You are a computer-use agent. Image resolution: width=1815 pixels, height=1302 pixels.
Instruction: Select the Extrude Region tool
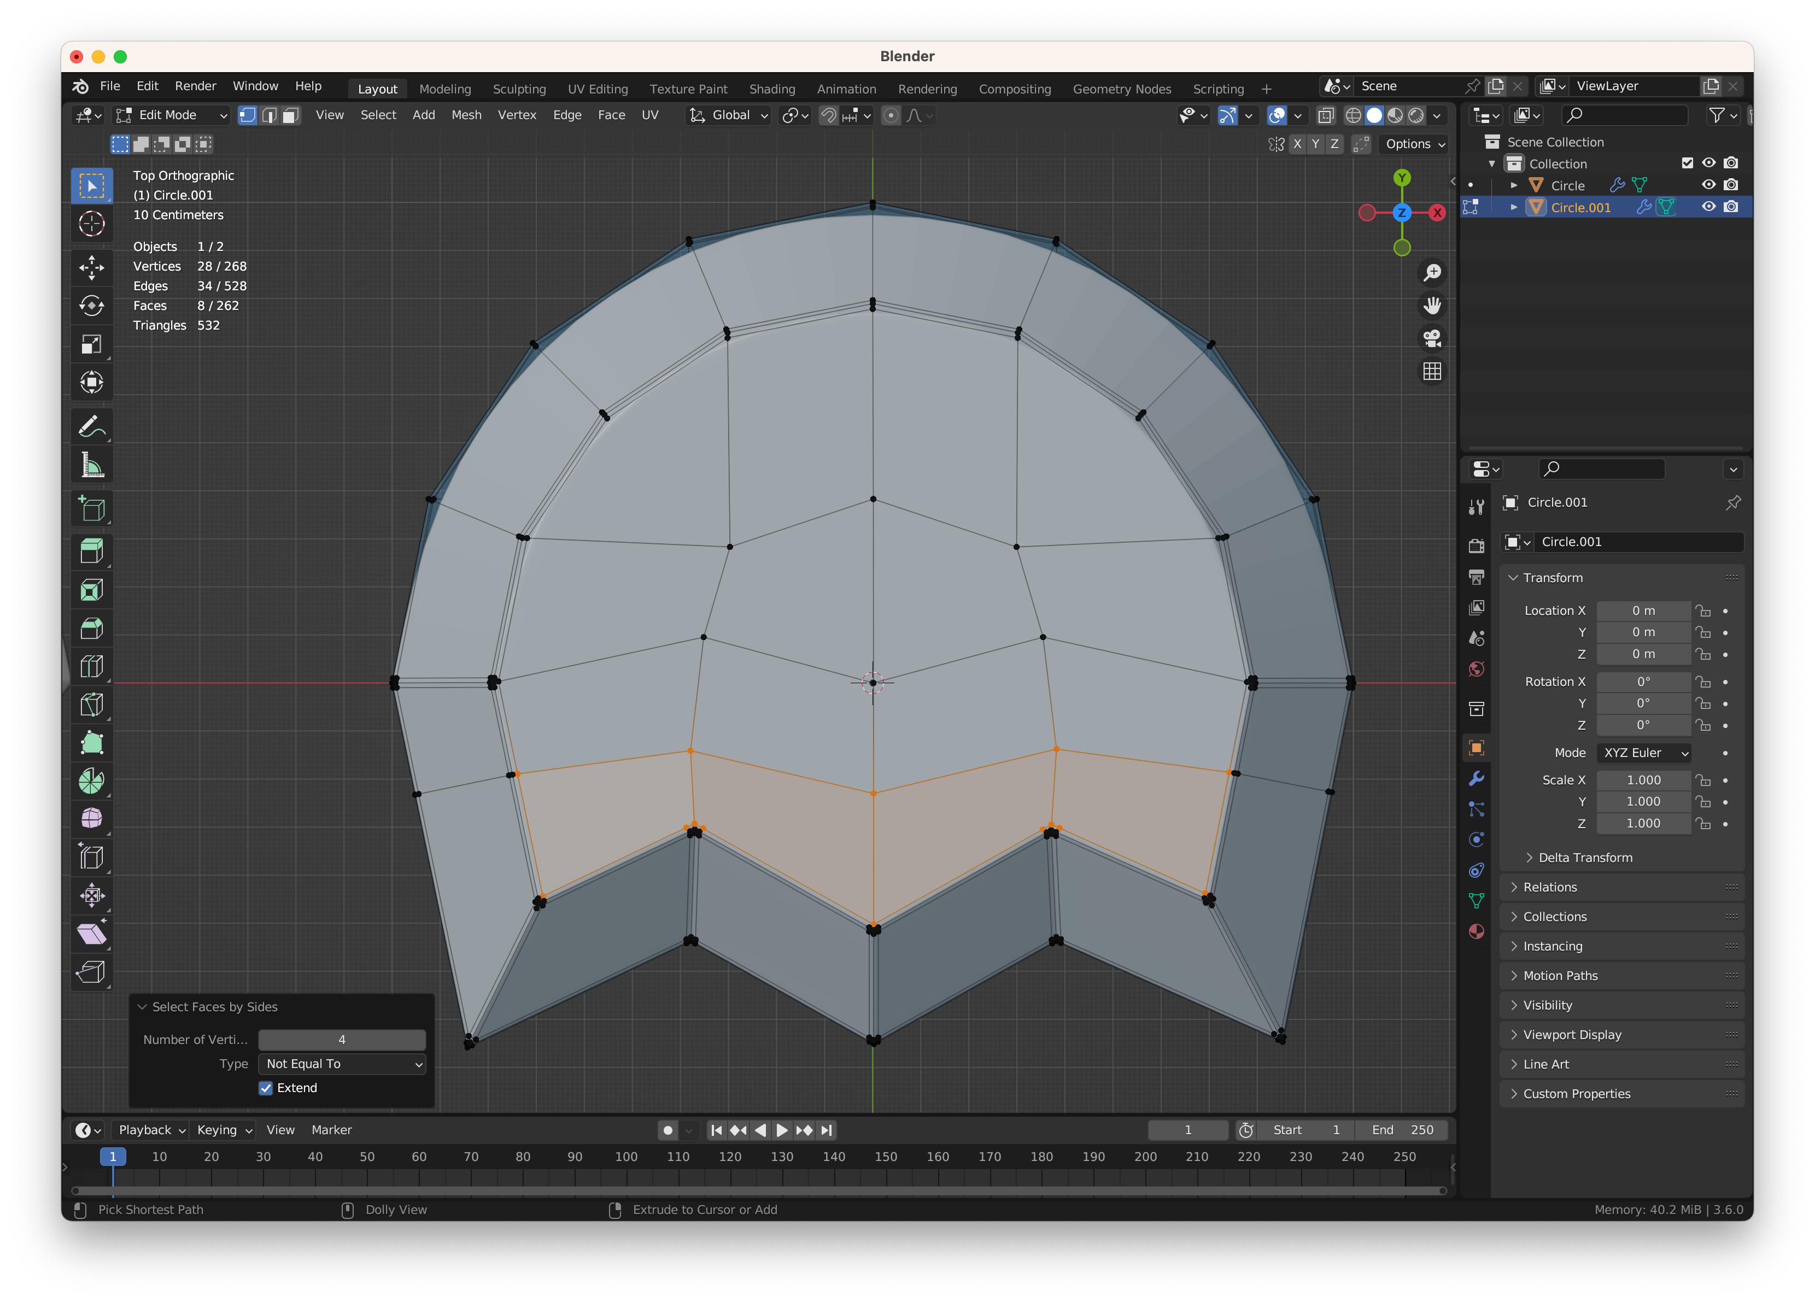91,552
